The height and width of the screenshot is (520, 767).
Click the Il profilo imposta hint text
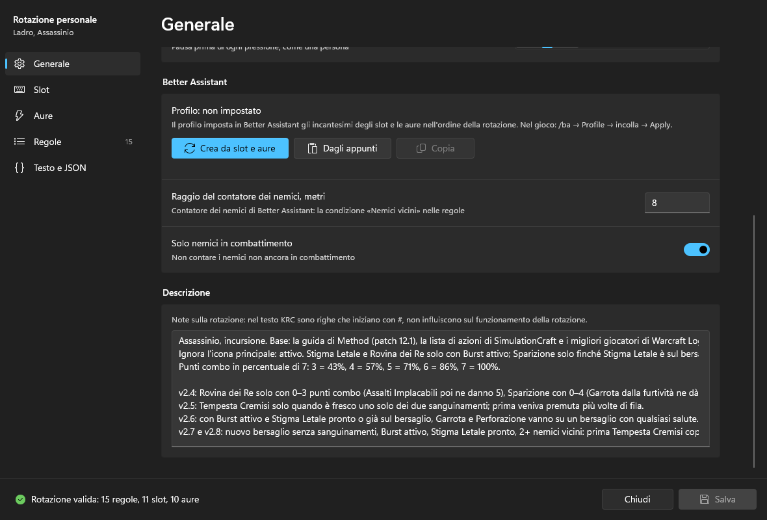coord(422,125)
